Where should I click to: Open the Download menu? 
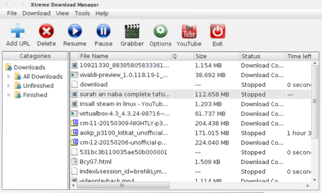[36, 13]
